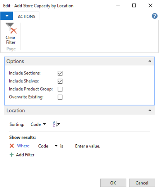Image resolution: width=159 pixels, height=191 pixels.
Task: Collapse the Options section
Action: pos(150,61)
